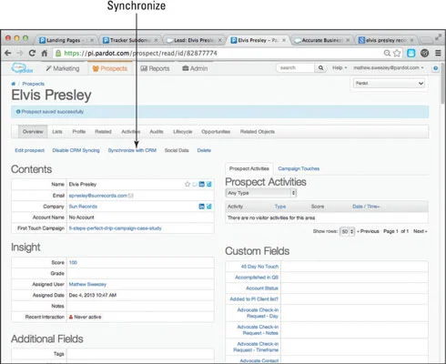The image size is (446, 364).
Task: Switch to elvis presley records browser tab
Action: pyautogui.click(x=385, y=40)
